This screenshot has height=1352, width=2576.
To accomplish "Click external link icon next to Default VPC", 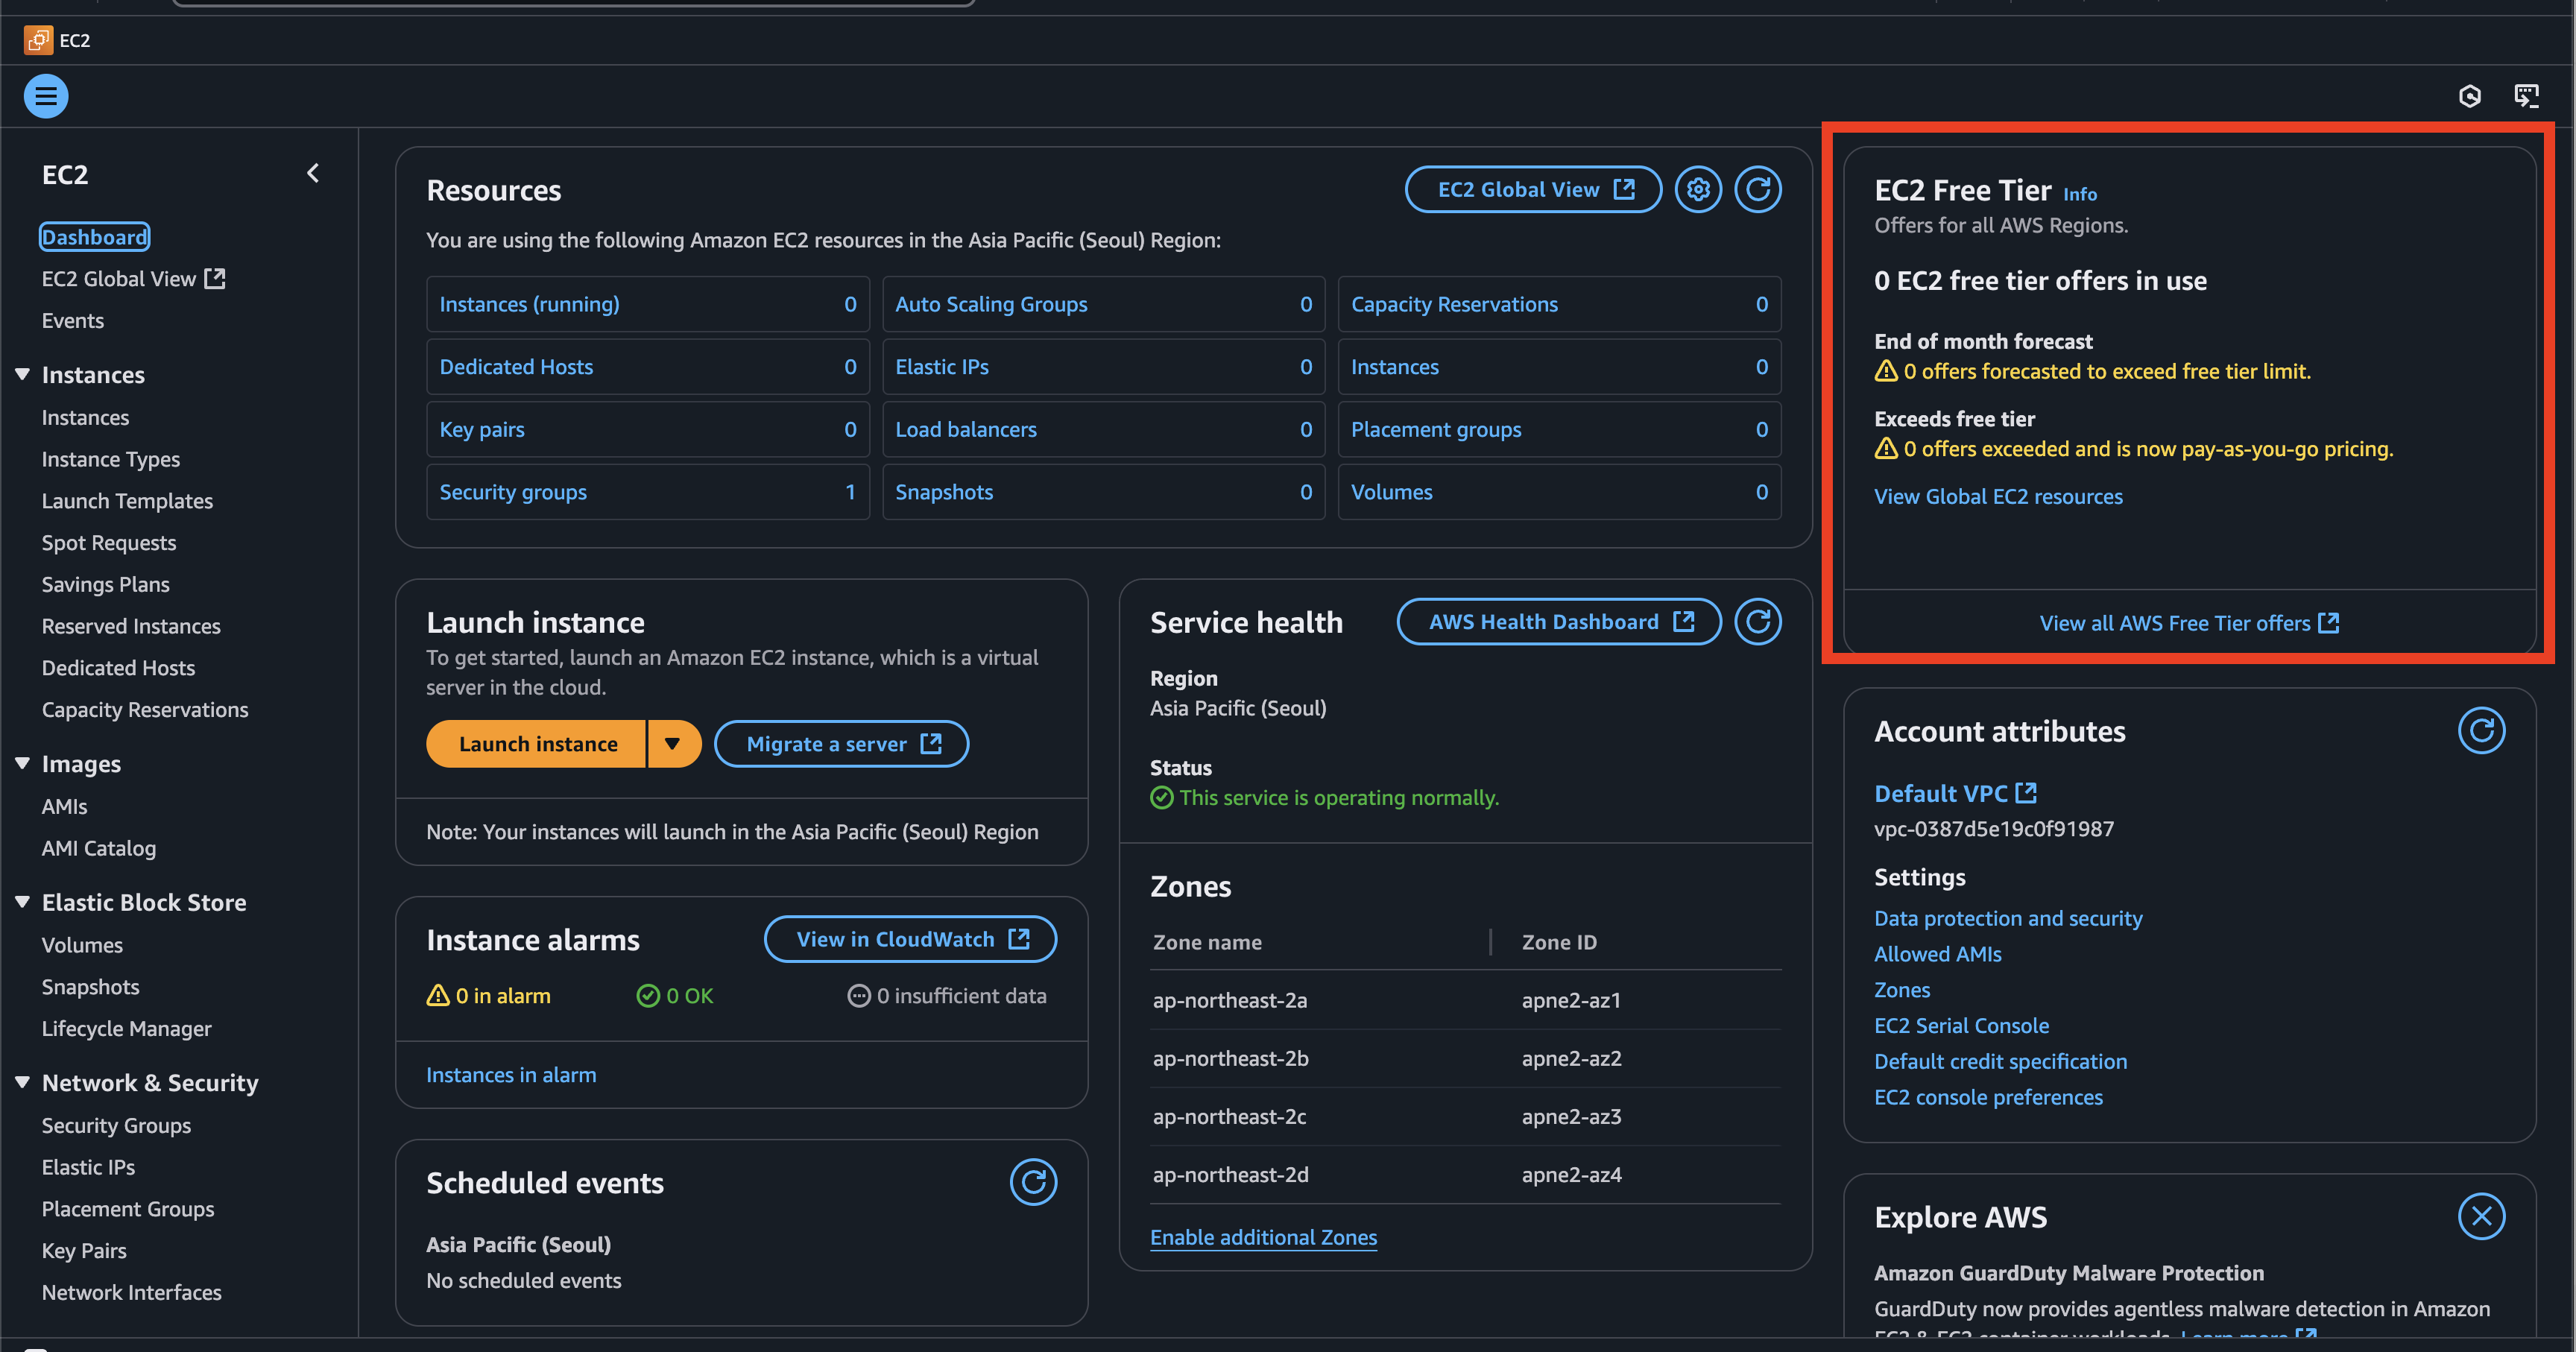I will [2026, 793].
